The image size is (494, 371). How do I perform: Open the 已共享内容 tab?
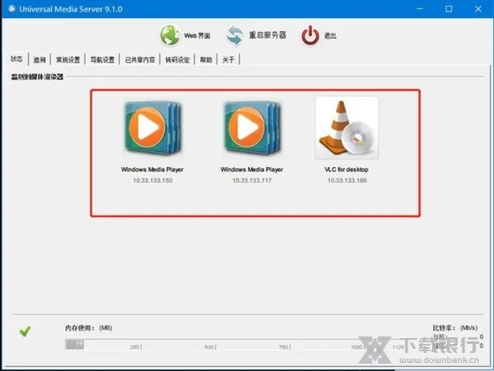pyautogui.click(x=140, y=59)
